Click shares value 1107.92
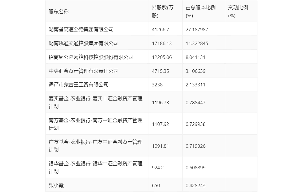Viewport: 303px width, 192px height. click(x=160, y=124)
